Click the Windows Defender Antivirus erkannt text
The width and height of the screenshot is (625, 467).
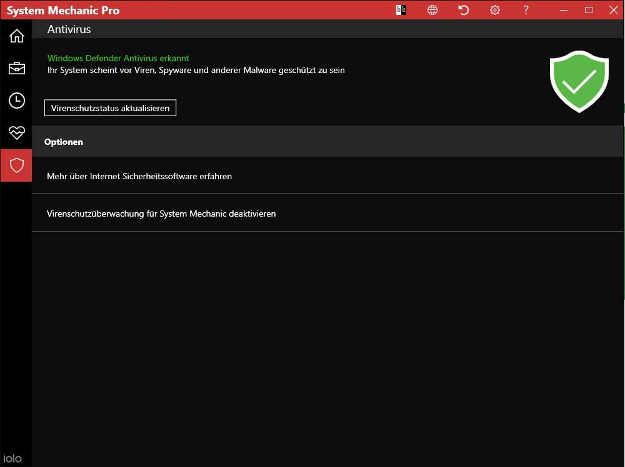coord(118,58)
